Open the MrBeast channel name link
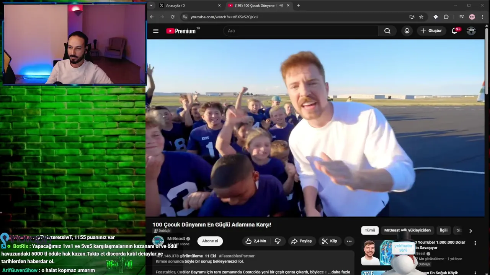Viewport: 490px width, 275px height. 176,239
